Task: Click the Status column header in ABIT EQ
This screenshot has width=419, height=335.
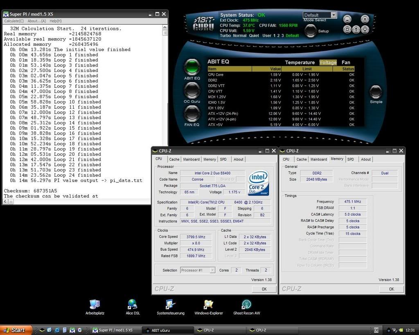Action: tap(344, 69)
